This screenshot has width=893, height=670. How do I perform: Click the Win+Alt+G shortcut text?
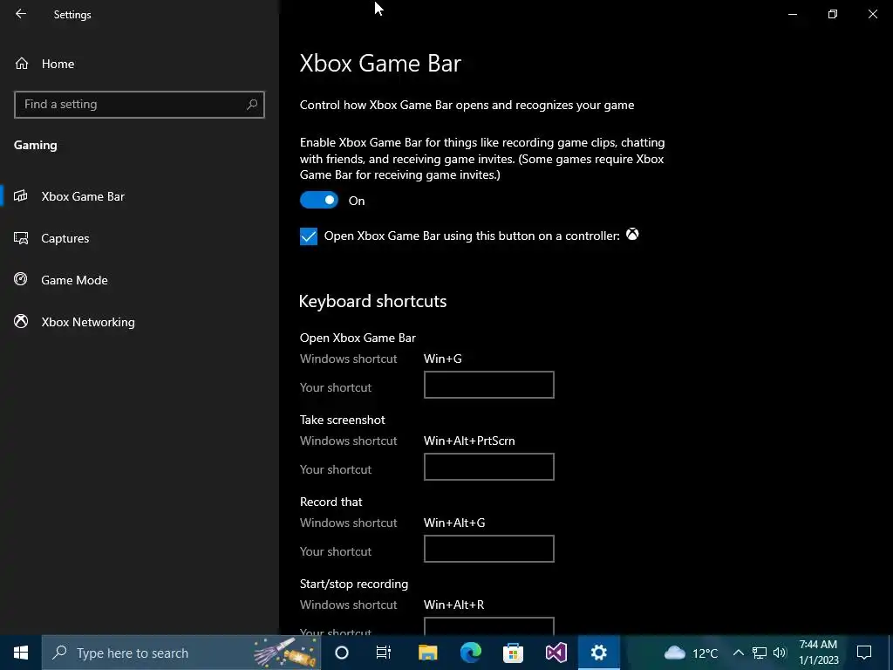point(454,523)
